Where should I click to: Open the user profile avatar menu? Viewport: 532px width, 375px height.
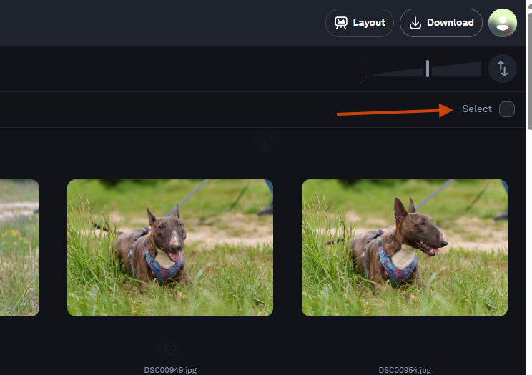click(503, 23)
